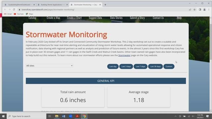
Task: Open the Gmail bookmark
Action: pyautogui.click(x=8, y=14)
